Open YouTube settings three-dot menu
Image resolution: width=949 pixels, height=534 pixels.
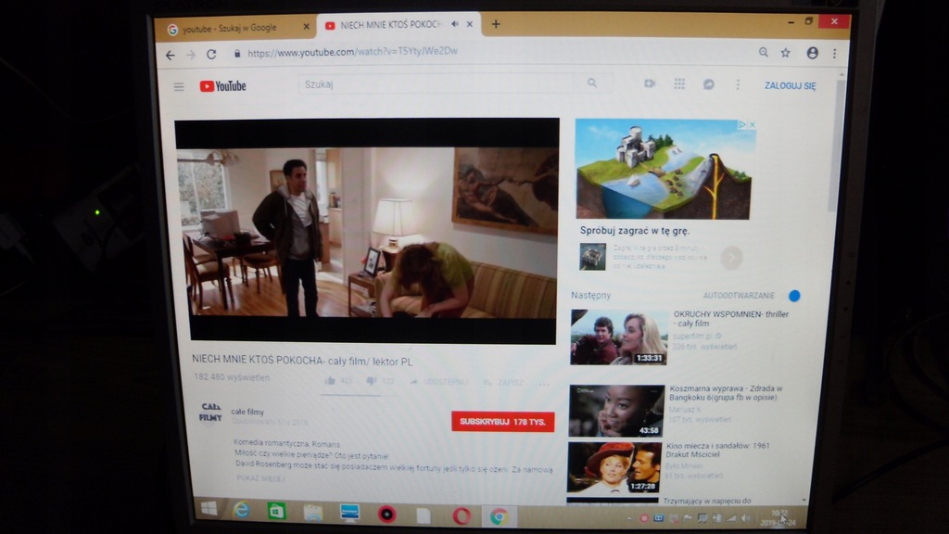[738, 84]
